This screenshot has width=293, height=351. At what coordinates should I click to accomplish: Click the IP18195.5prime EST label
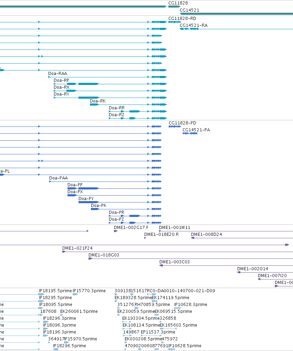[55, 290]
